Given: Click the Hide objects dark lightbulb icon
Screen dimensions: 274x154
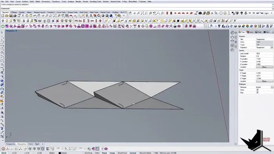Looking at the screenshot, I should (3, 21).
